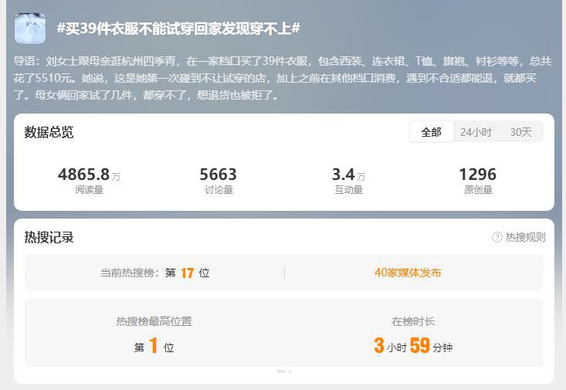Click the topic avatar thumbnail image
The width and height of the screenshot is (566, 390).
(x=30, y=29)
